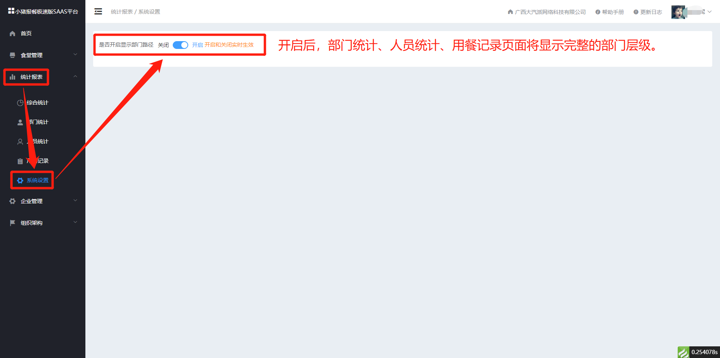The width and height of the screenshot is (720, 358).
Task: Expand the 食堂管理 menu chevron
Action: click(x=75, y=54)
